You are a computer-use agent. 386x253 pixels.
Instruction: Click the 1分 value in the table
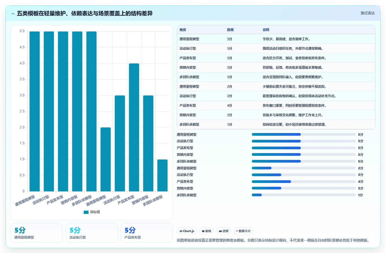[x=229, y=125]
